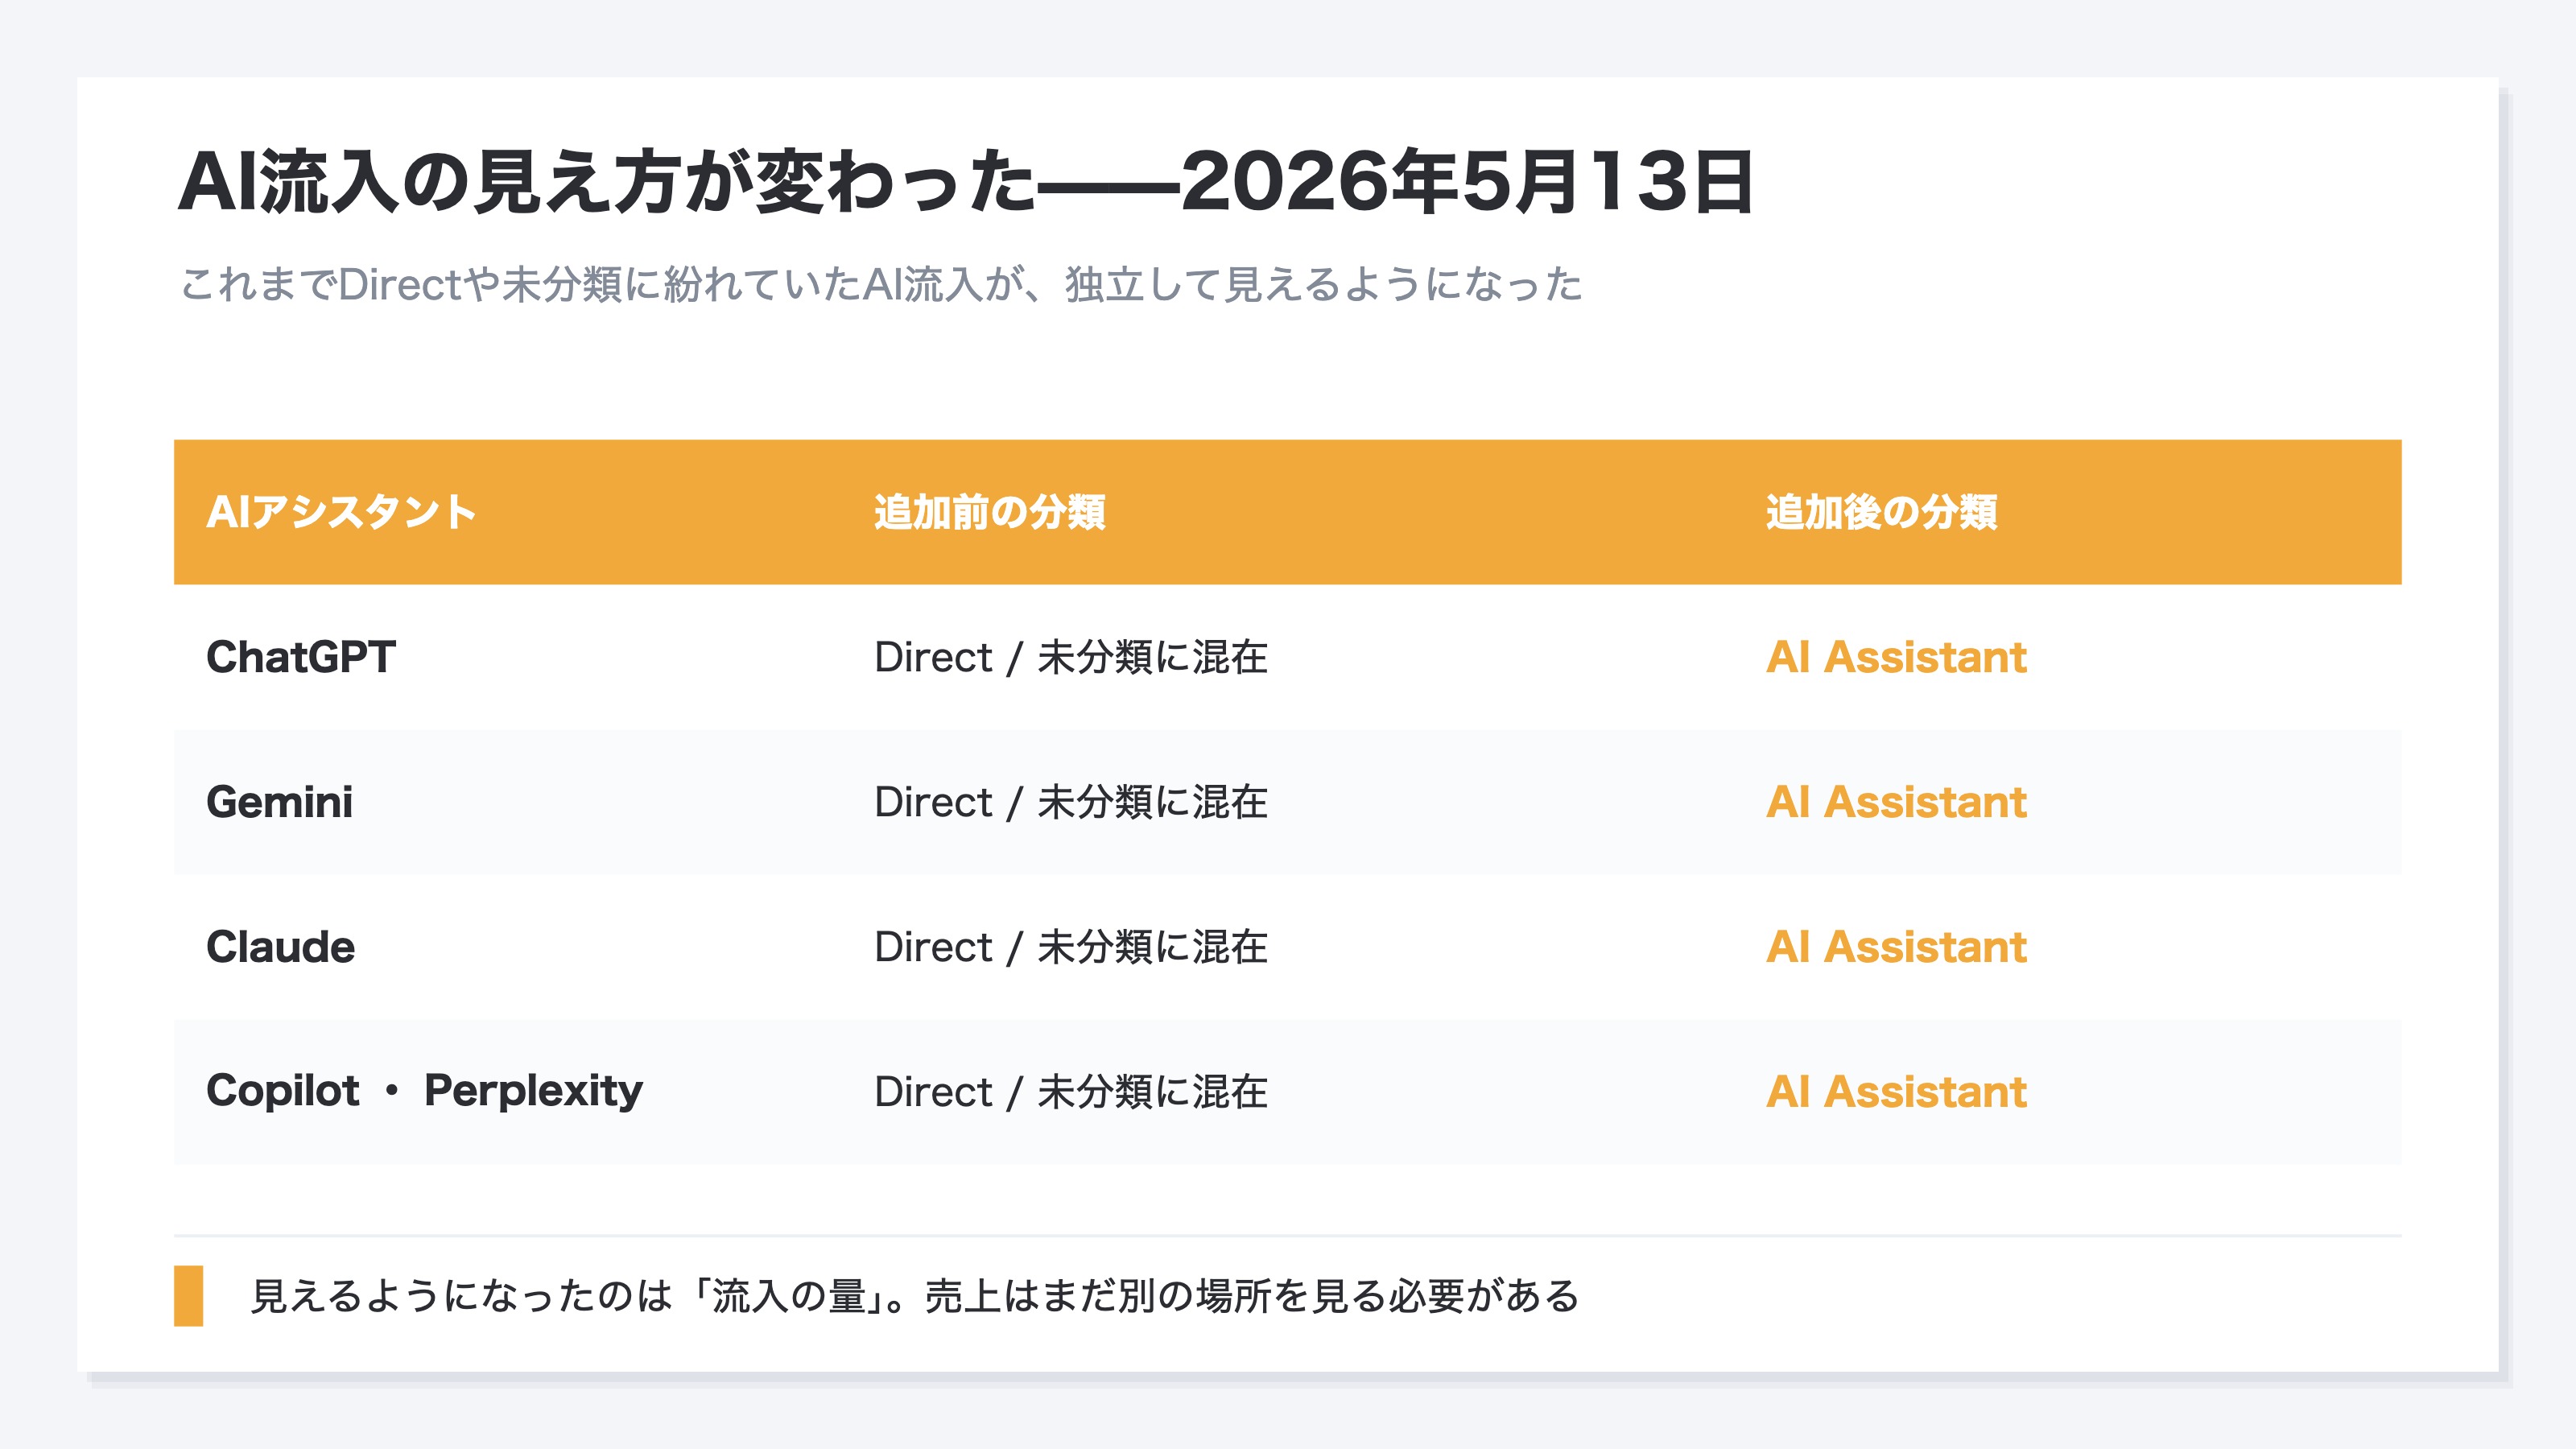Click AI Assistant in the ChatGPT row

(x=1896, y=657)
